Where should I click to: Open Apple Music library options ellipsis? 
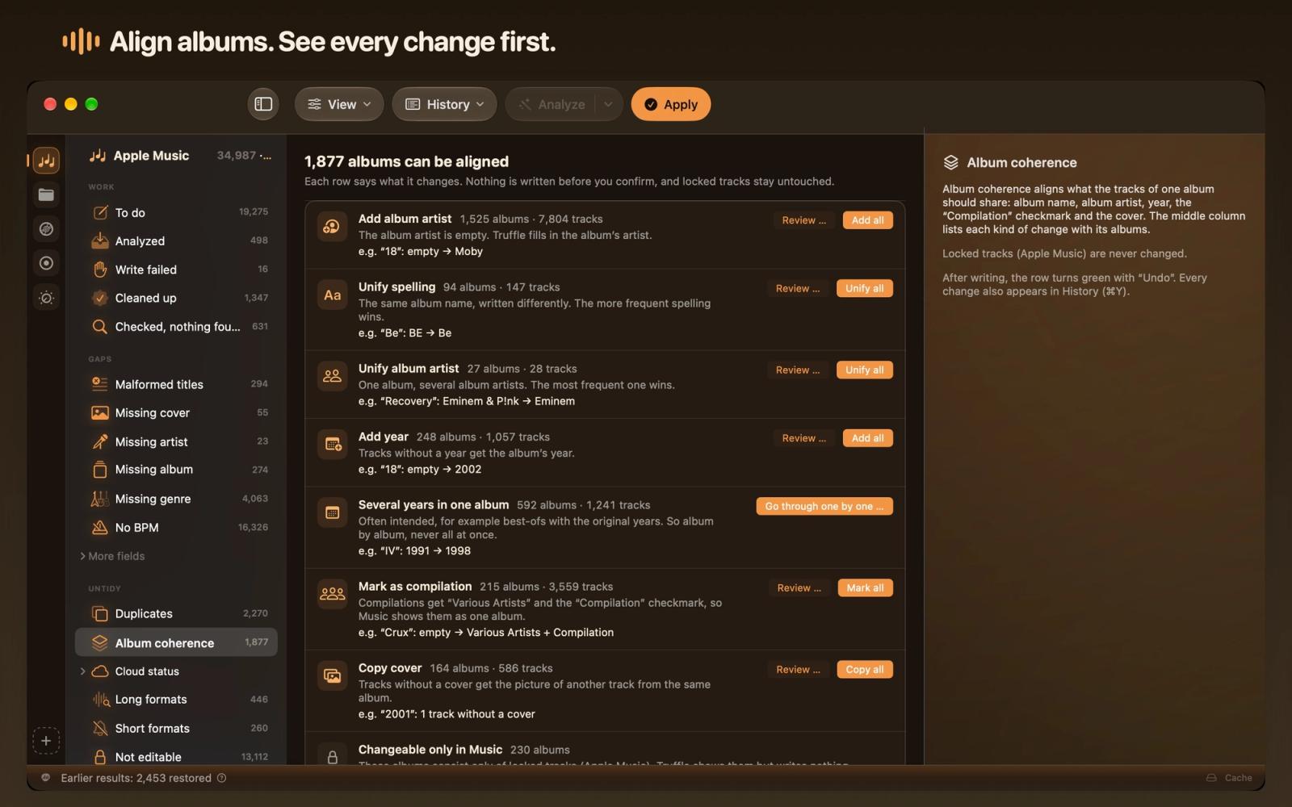click(x=266, y=156)
